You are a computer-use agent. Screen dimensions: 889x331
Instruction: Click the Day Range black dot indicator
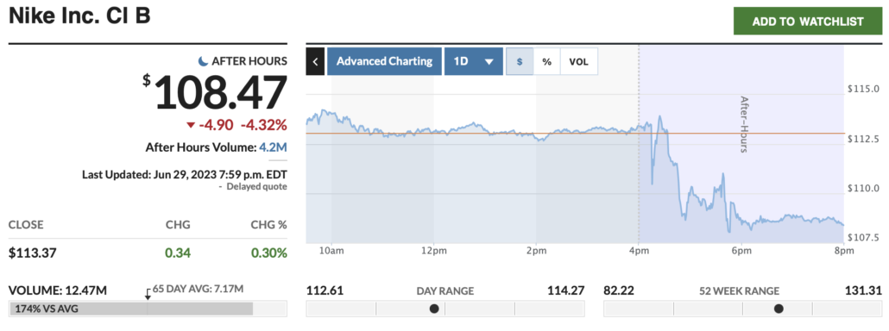click(434, 309)
